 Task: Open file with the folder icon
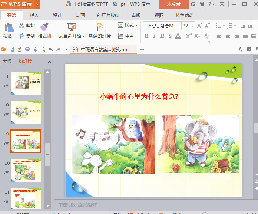pos(4,49)
